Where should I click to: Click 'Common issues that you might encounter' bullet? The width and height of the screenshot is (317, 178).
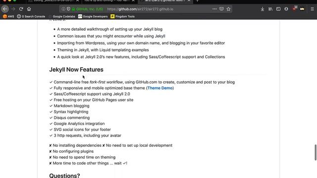111,36
